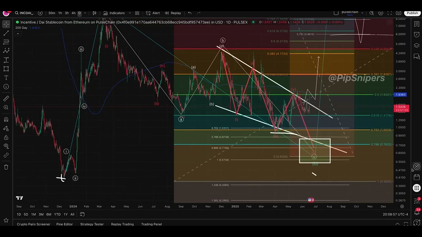The image size is (422, 237).
Task: Select the Measure ruler tool
Action: (x=6, y=98)
